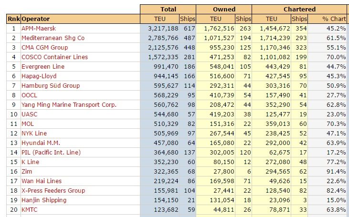Open PIL (Pacific Int. Line) link
Screen dimensions: 349x217
[x=51, y=153]
